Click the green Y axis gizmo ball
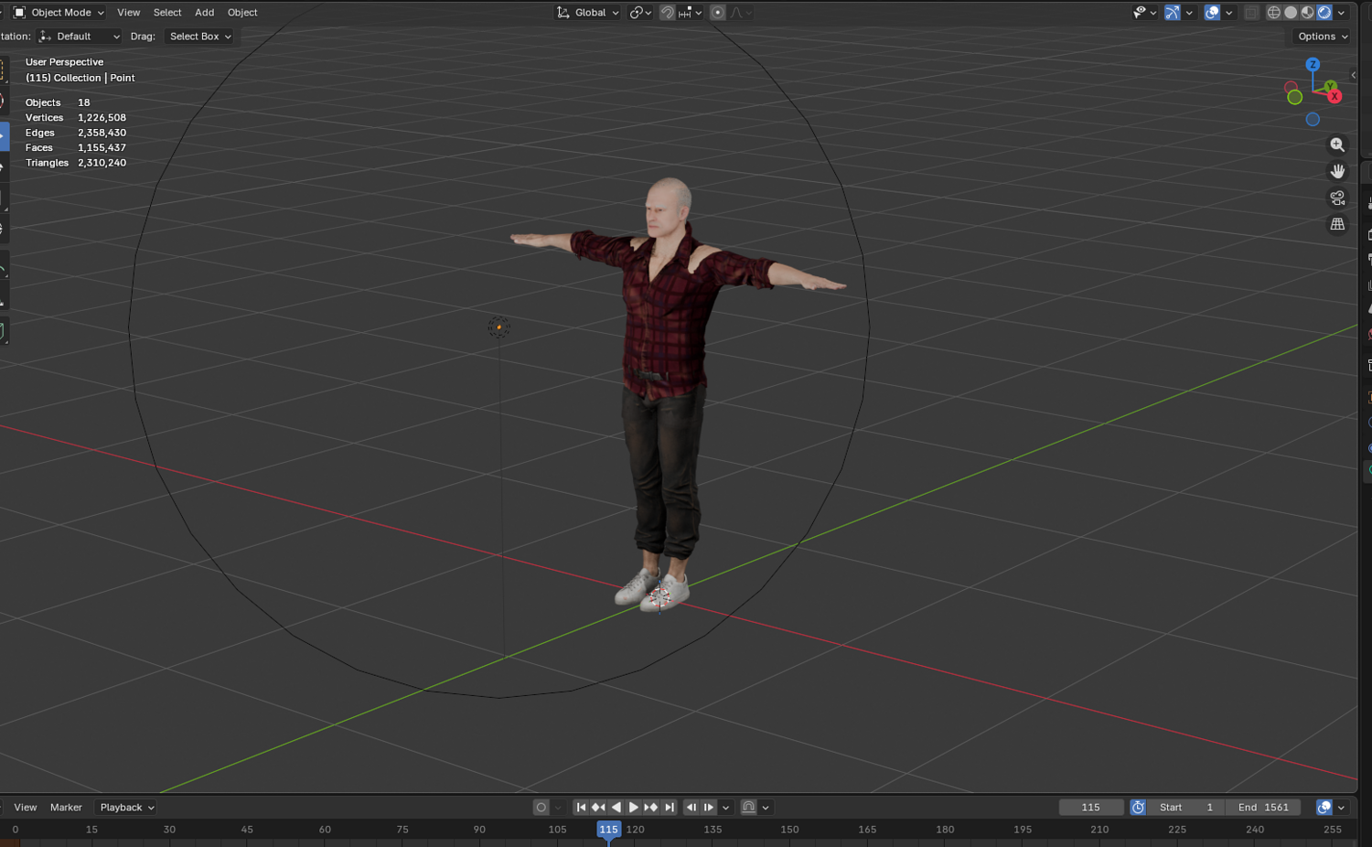Viewport: 1372px width, 847px height. coord(1330,86)
